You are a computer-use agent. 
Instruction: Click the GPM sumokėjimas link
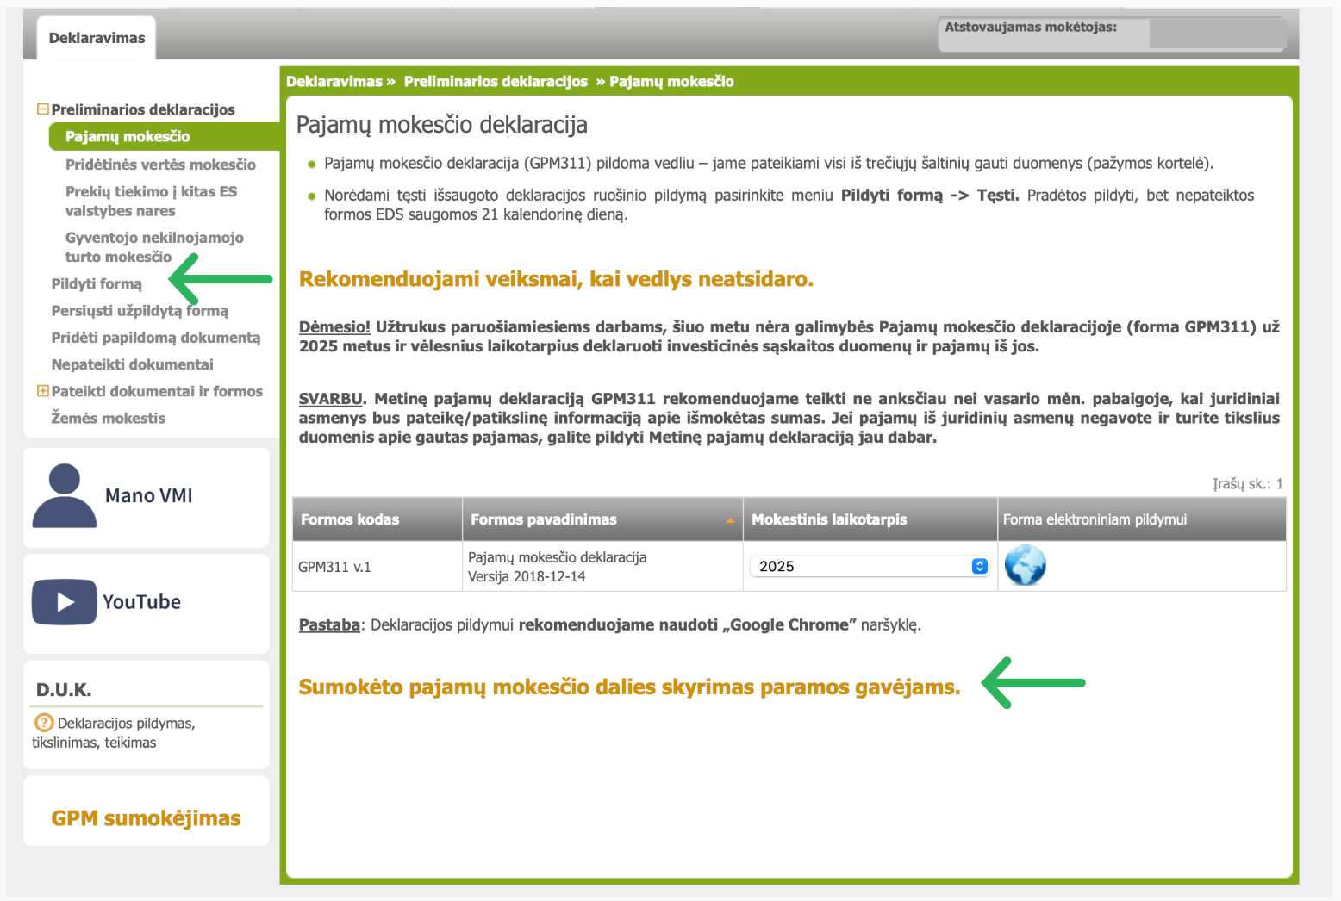(x=146, y=818)
